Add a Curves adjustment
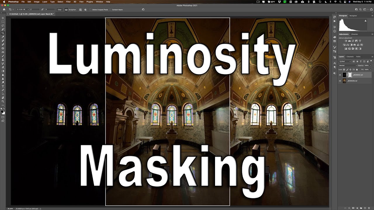The image size is (374, 210). pos(353,41)
